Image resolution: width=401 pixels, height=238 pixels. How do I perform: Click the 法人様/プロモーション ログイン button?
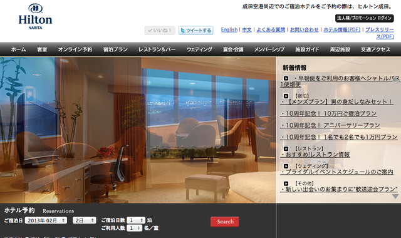[365, 18]
